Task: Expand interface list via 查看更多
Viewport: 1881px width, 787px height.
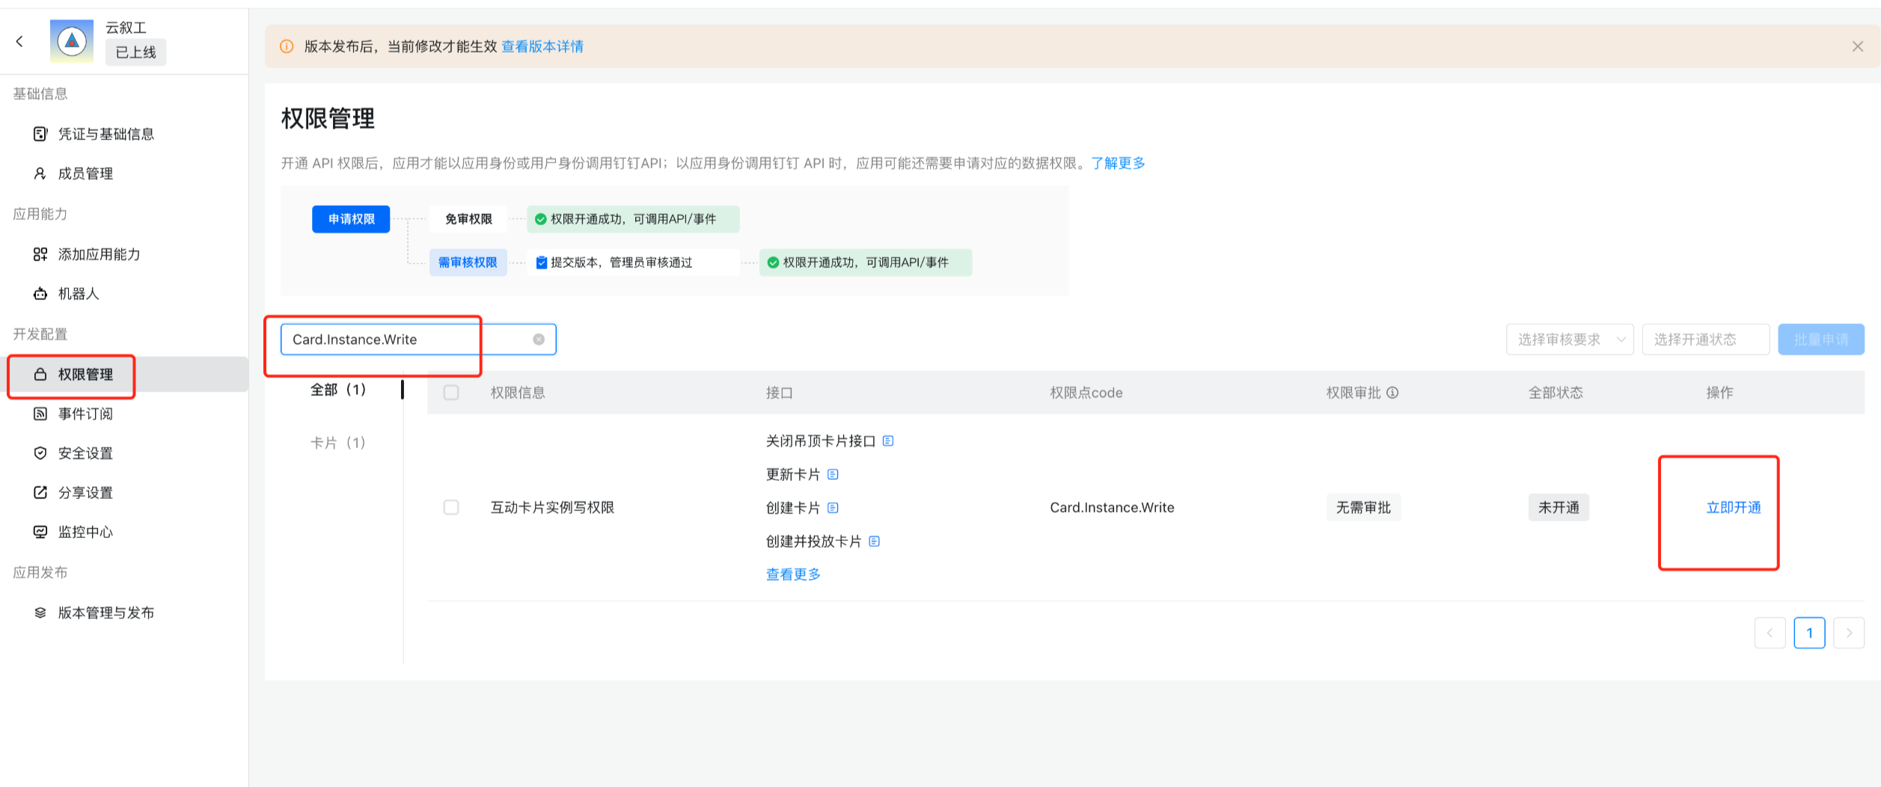Action: 793,575
